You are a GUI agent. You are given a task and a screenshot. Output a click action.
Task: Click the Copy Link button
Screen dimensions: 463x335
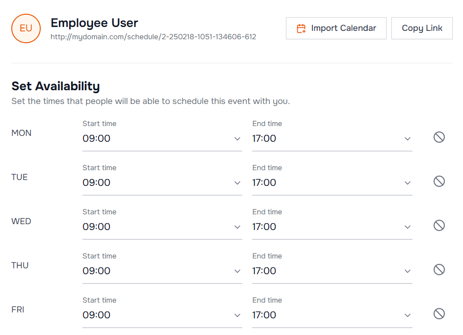pos(422,28)
